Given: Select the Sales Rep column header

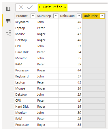Looking at the screenshot, I should pos(44,16).
